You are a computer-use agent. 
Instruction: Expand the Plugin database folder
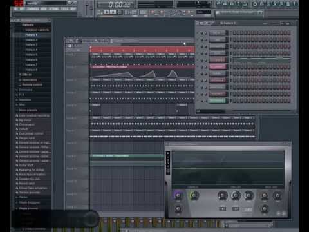click(29, 202)
